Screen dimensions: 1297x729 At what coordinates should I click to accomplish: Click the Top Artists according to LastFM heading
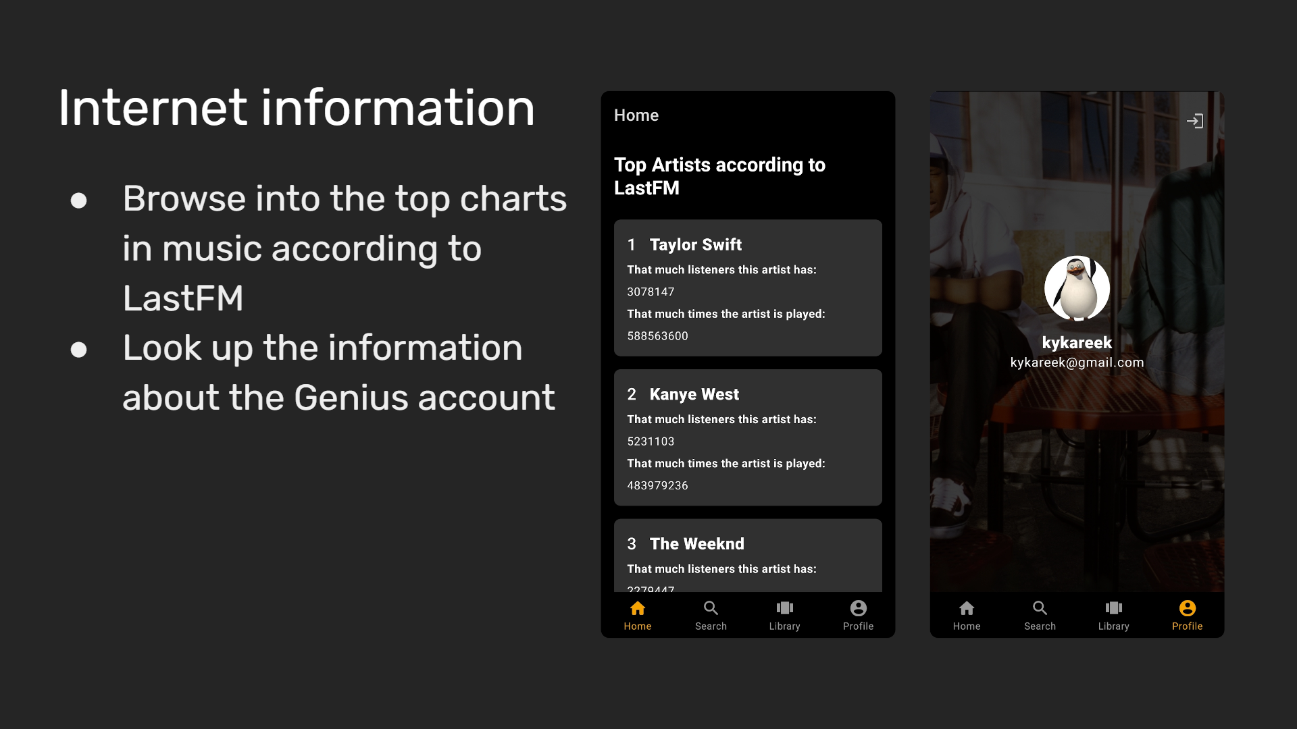tap(719, 176)
